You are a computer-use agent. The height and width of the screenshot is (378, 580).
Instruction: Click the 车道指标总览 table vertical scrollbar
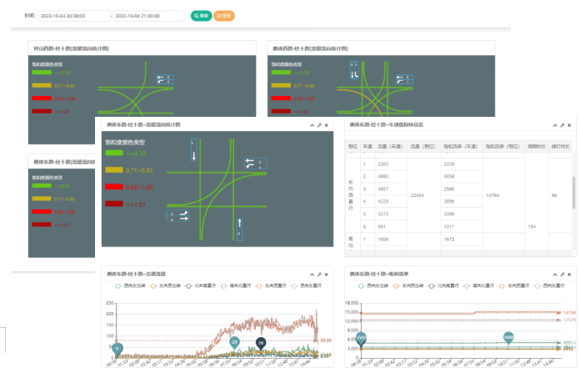pyautogui.click(x=572, y=196)
